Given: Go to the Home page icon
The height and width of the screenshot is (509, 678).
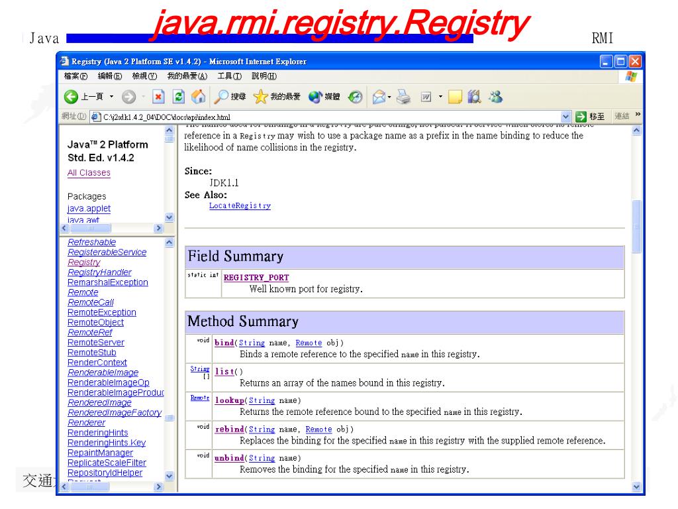Looking at the screenshot, I should (199, 97).
